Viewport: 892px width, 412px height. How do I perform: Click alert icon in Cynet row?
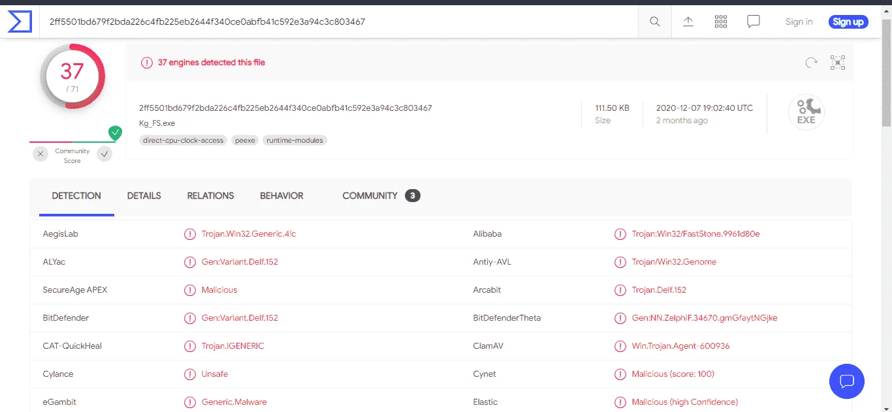[x=620, y=374]
